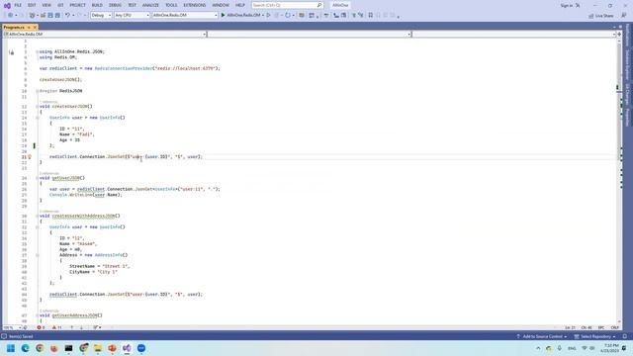633x356 pixels.
Task: Show hidden icons chevron in system tray
Action: tap(538, 348)
